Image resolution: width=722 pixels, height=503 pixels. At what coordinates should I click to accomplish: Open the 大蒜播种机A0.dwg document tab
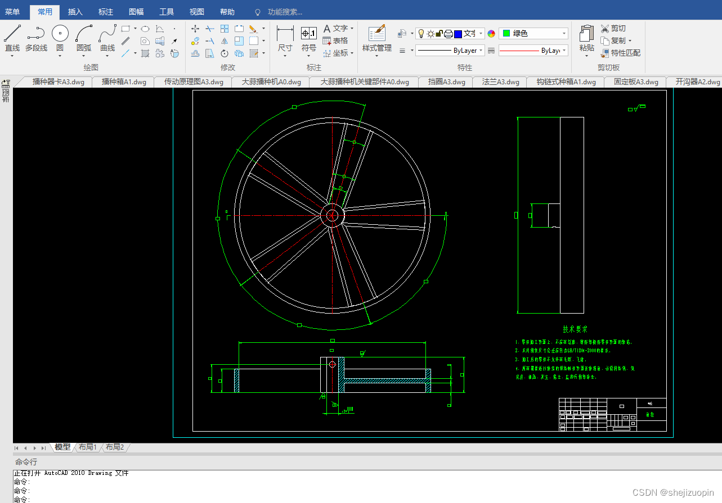point(271,81)
